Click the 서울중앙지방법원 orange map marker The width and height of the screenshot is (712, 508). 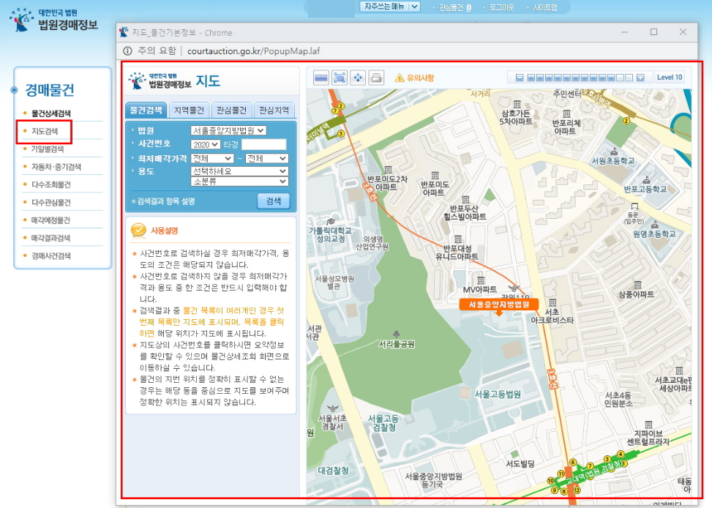[498, 305]
